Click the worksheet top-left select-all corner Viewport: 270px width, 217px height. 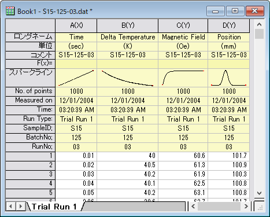pos(31,25)
